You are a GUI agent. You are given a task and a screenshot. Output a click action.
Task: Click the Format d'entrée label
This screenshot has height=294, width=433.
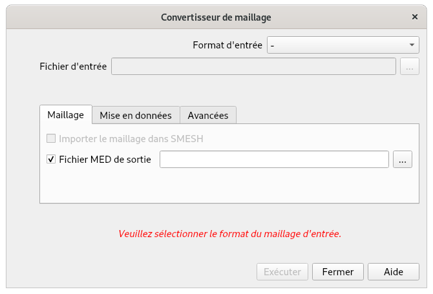227,45
